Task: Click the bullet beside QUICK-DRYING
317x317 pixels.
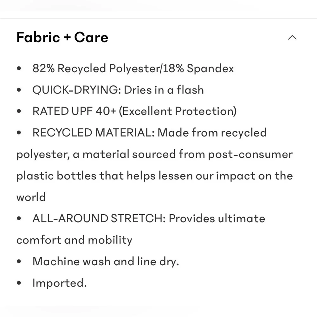Action: click(19, 90)
